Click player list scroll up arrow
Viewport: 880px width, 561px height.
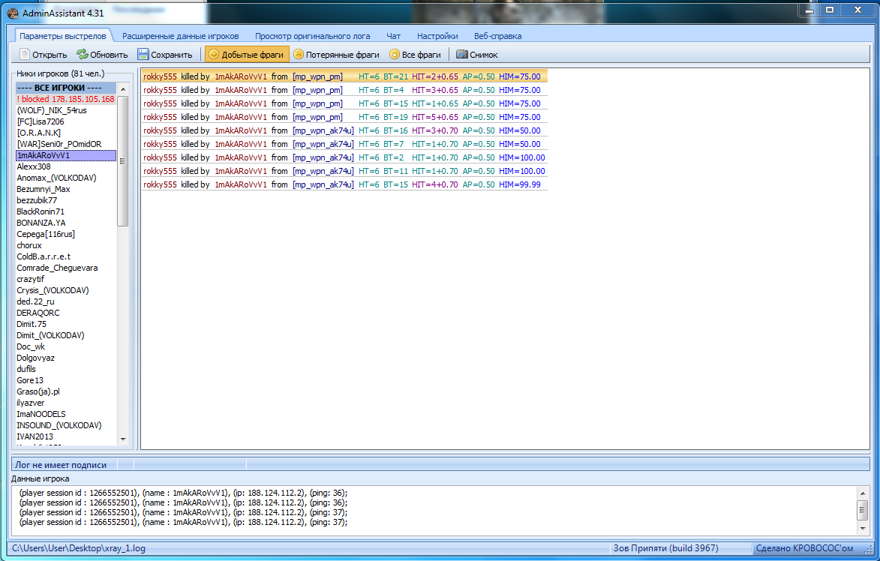click(x=123, y=88)
